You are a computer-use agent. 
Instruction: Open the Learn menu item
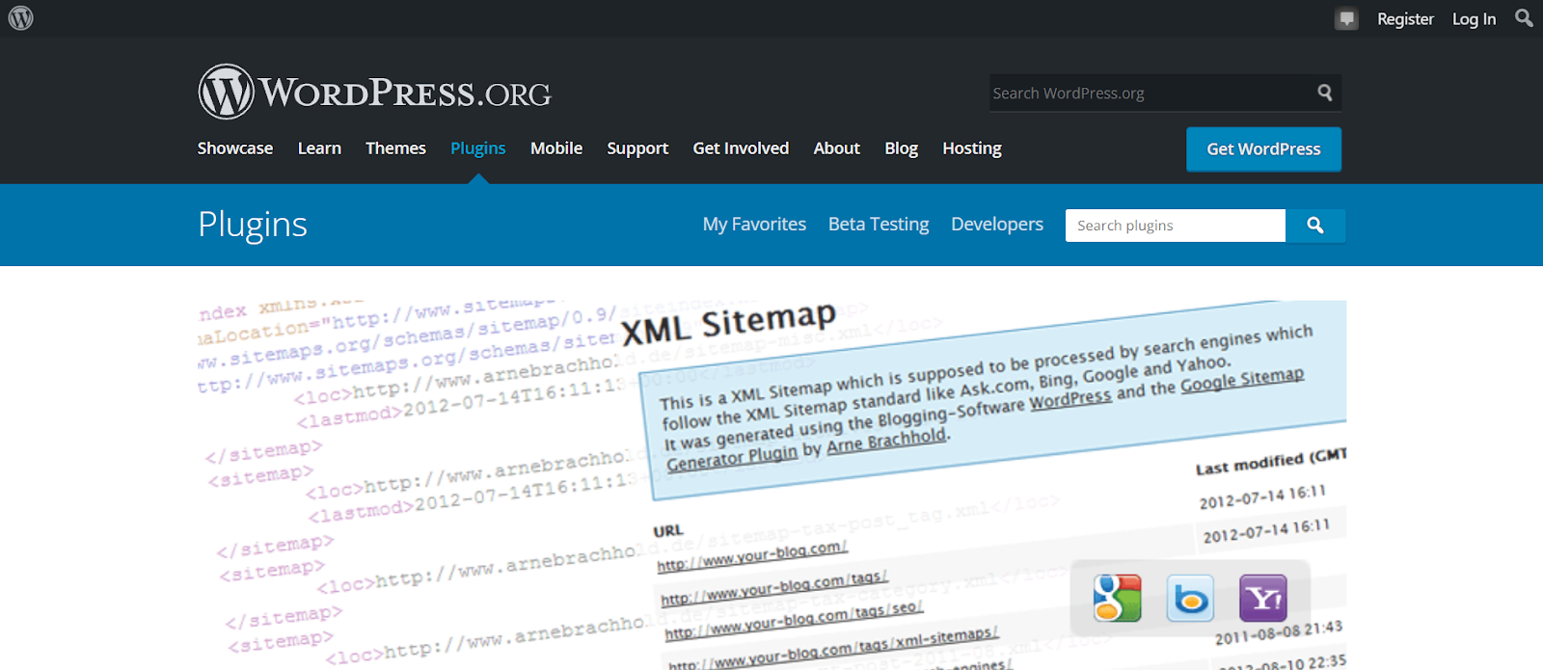[x=319, y=148]
